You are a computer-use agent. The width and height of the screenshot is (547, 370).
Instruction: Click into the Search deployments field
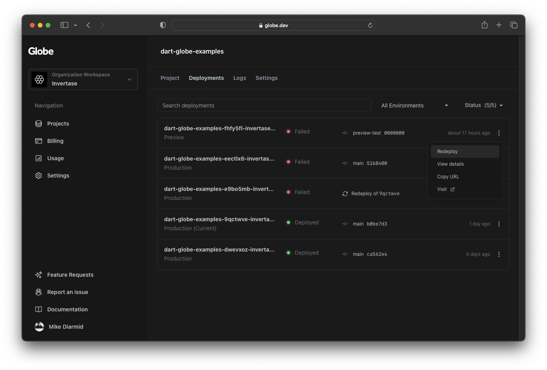[264, 105]
